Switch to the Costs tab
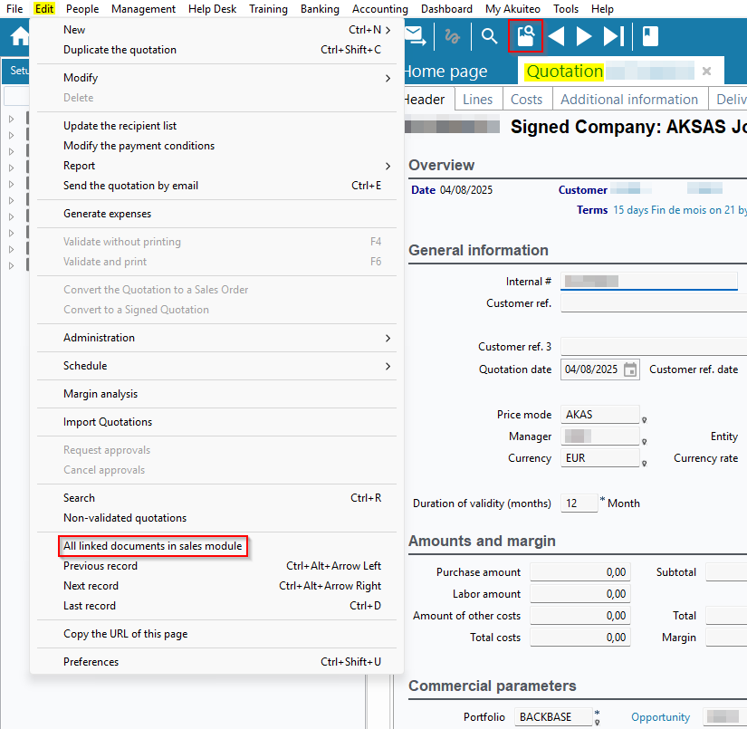Image resolution: width=747 pixels, height=729 pixels. [x=526, y=100]
